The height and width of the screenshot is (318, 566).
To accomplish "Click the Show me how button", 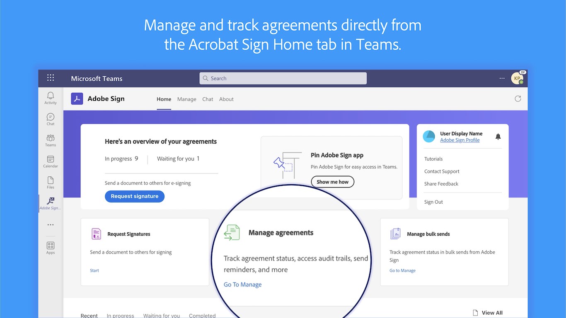I will point(333,182).
